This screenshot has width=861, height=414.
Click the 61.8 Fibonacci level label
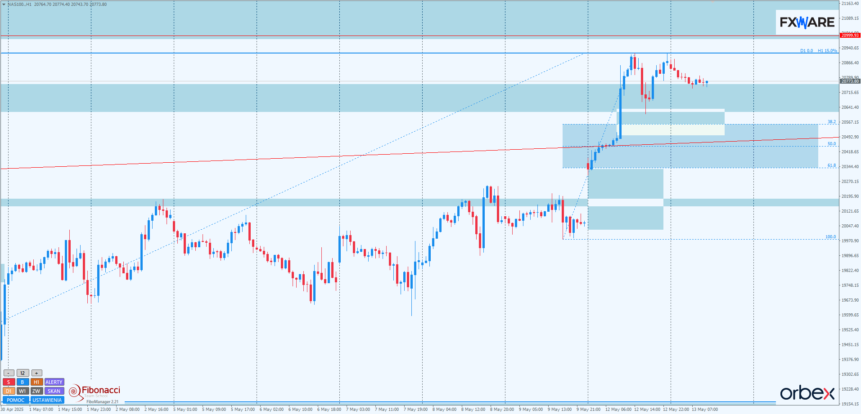831,165
